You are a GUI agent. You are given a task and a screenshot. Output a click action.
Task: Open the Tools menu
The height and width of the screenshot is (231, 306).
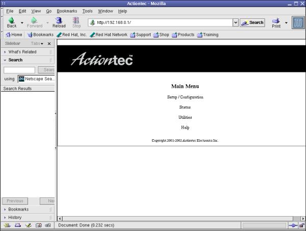point(87,11)
